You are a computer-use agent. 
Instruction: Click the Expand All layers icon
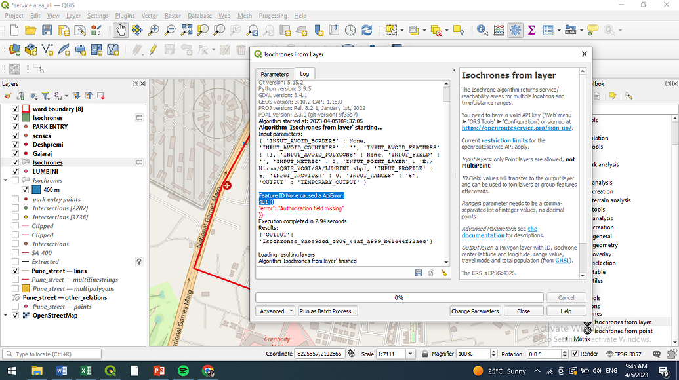point(75,96)
